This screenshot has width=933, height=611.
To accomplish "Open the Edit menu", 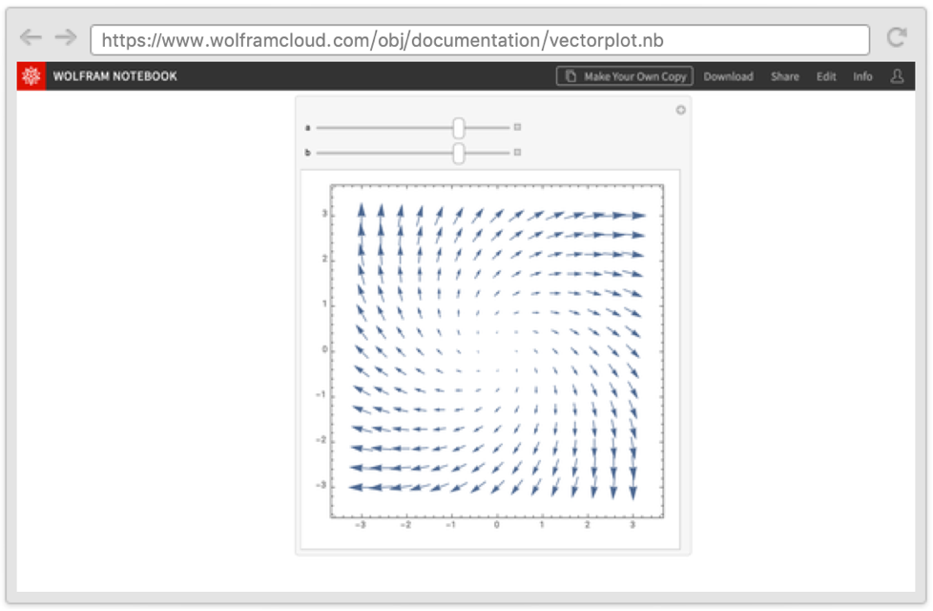I will pos(826,76).
